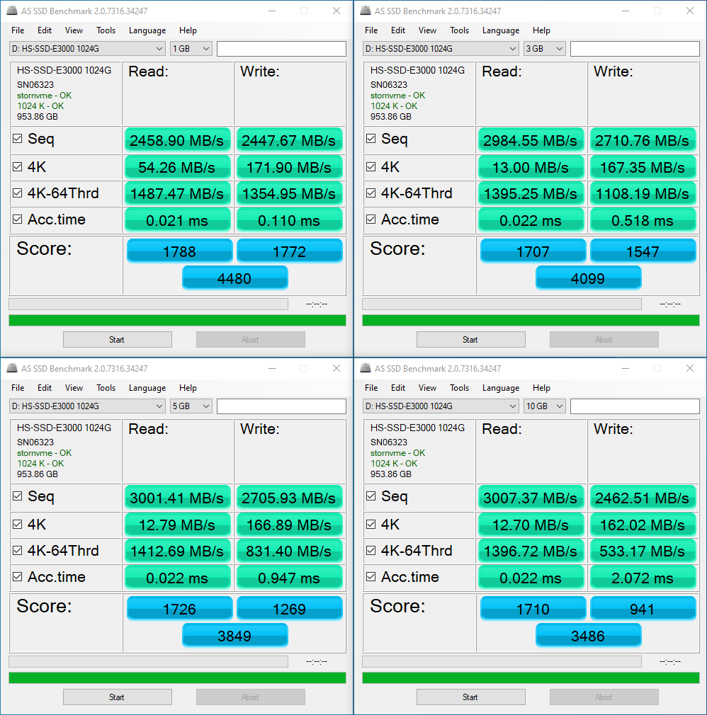Click Start in the 10 GB window
The image size is (707, 715).
pos(470,697)
